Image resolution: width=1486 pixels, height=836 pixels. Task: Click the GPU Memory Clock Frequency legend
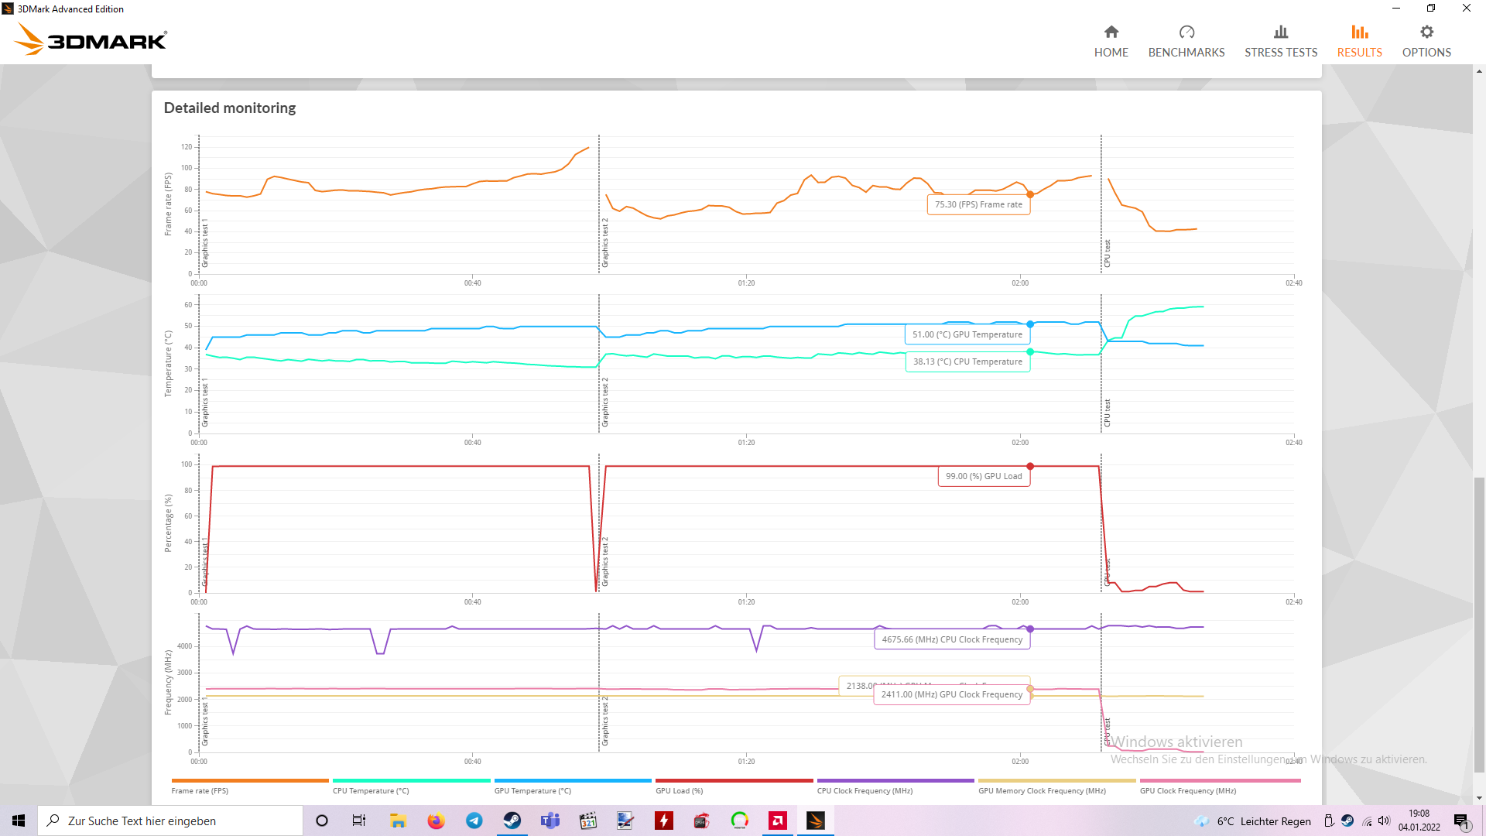(x=1042, y=790)
